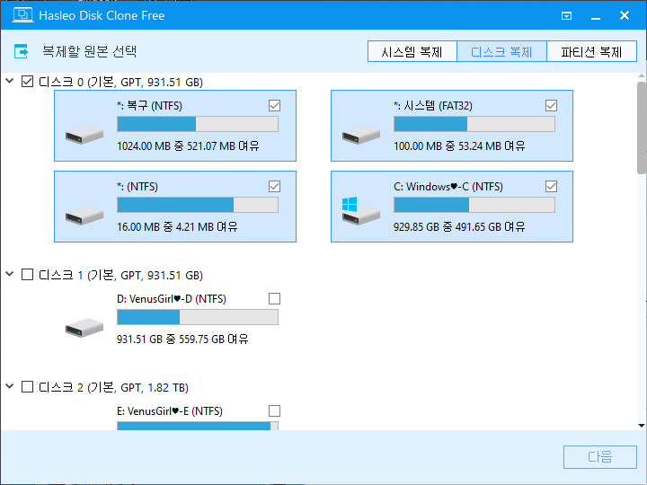647x485 pixels.
Task: Click the Hasleo Disk Clone Free title text
Action: tap(102, 15)
